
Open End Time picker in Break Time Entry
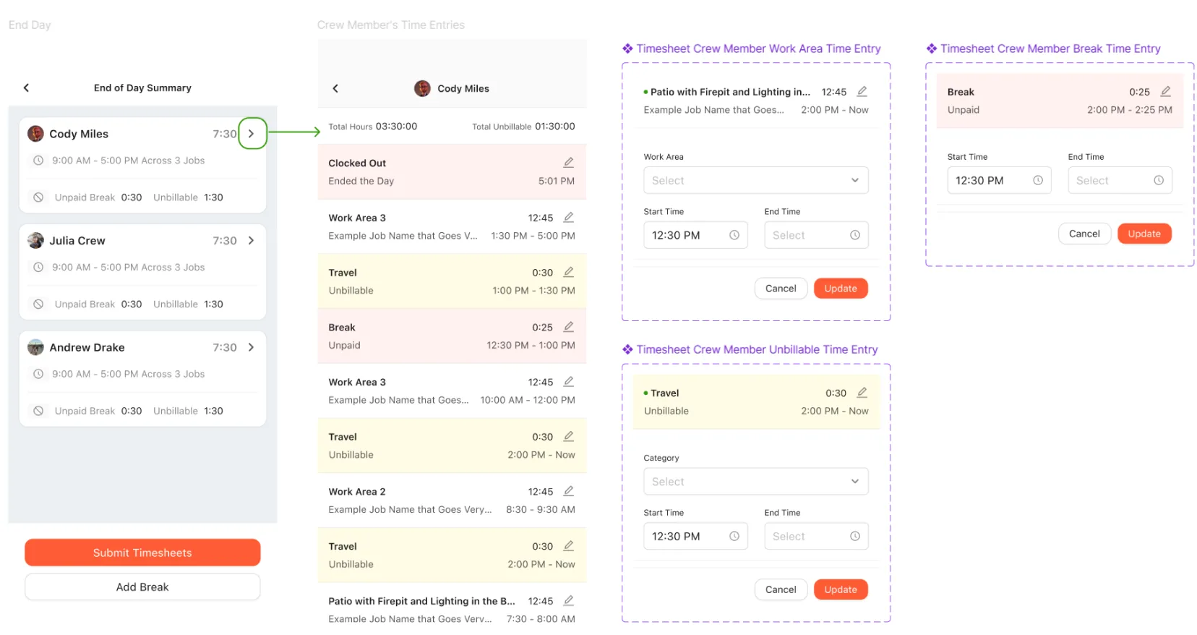click(1120, 181)
